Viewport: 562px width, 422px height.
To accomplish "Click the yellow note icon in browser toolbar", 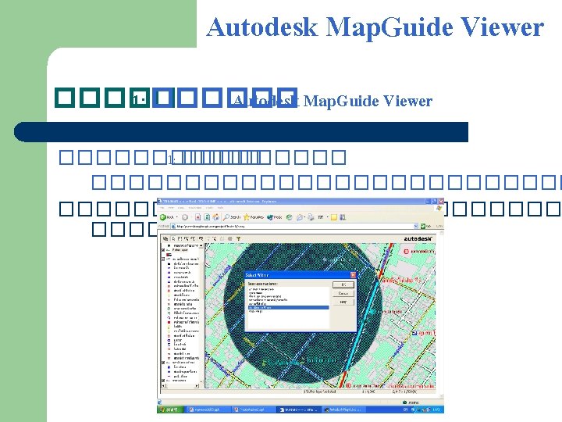I will (x=334, y=217).
